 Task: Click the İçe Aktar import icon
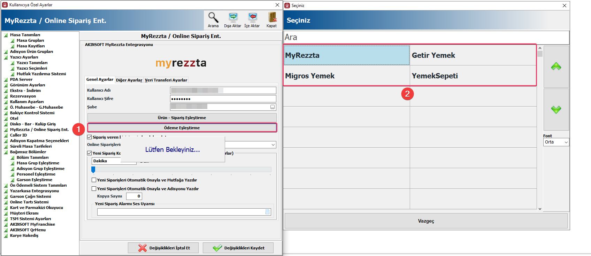pos(252,20)
